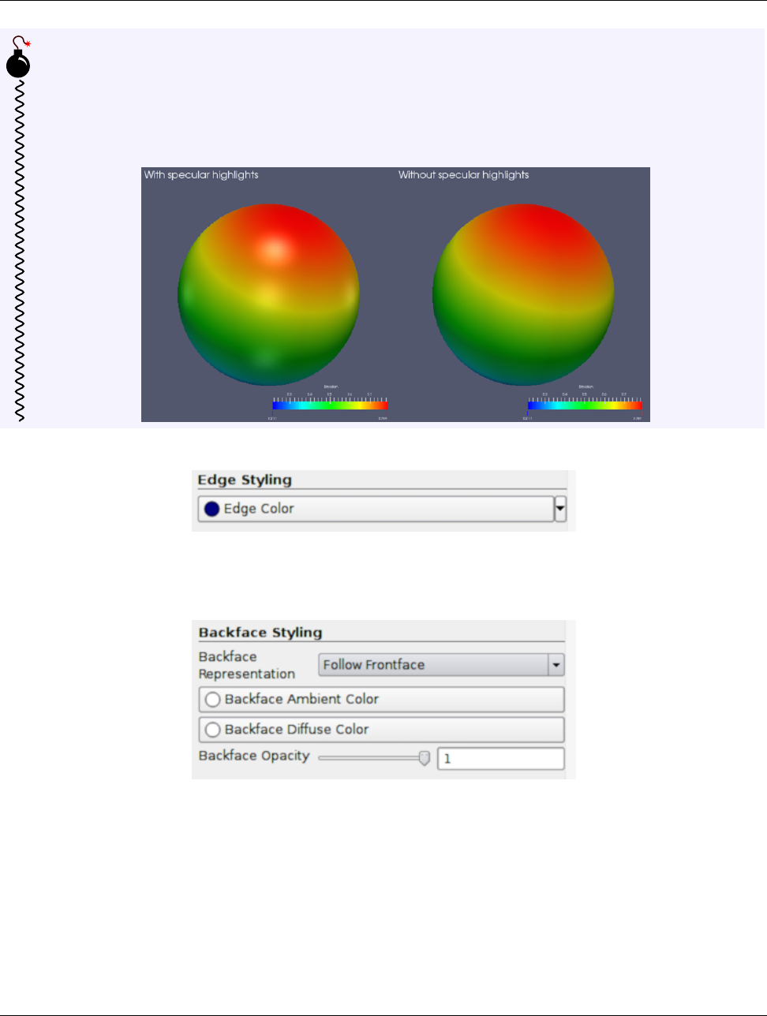Click the Backface Opacity label
This screenshot has width=767, height=1016.
(254, 756)
